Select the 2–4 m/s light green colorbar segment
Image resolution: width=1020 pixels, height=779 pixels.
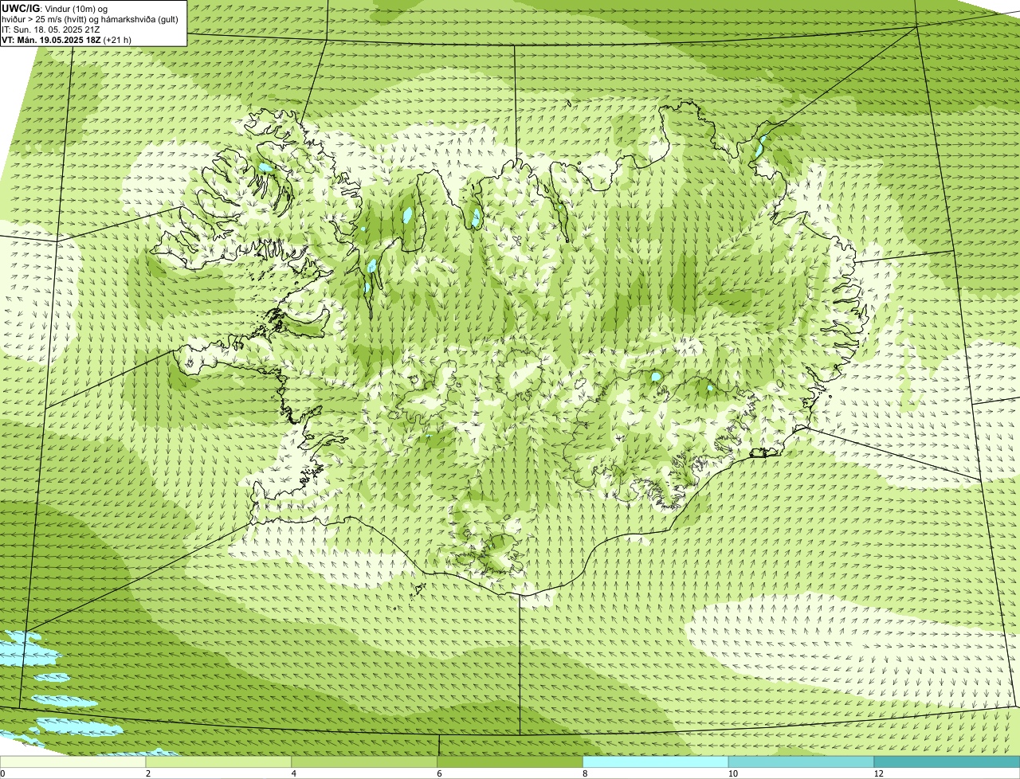(x=219, y=761)
